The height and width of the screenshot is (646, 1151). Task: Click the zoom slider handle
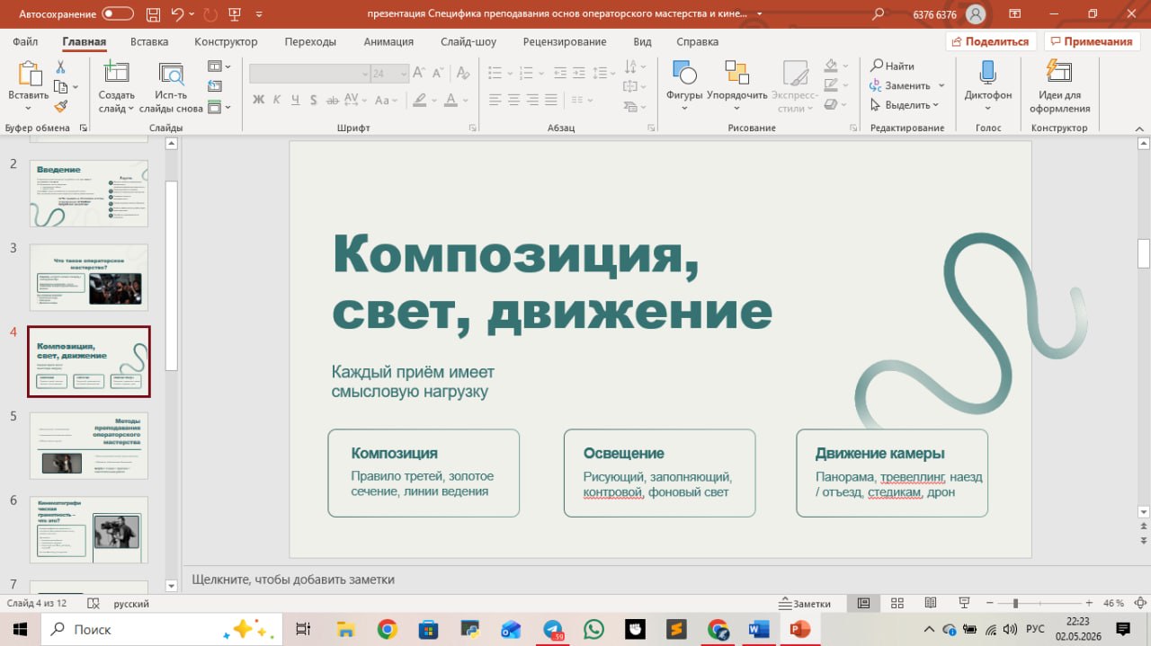click(x=1015, y=603)
